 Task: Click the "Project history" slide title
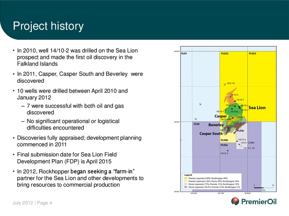tap(48, 26)
